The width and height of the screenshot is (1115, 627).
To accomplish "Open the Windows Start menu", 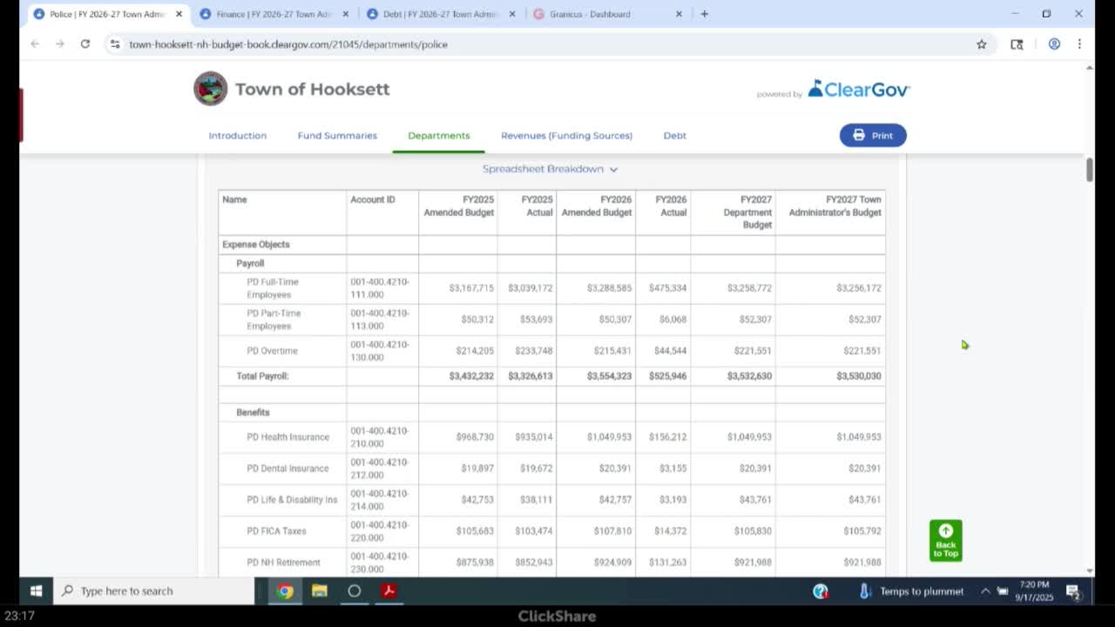I will pos(36,590).
